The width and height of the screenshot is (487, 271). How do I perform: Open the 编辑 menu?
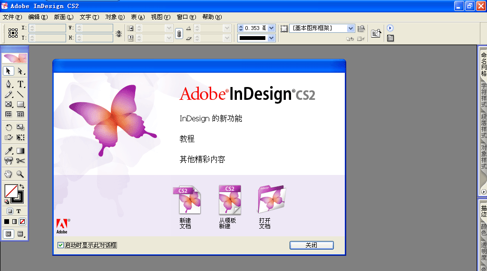[38, 17]
